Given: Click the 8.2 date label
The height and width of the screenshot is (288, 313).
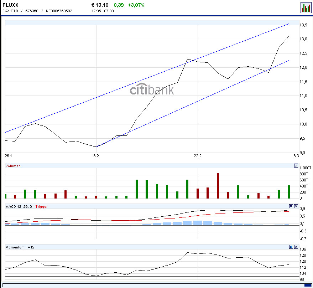Looking at the screenshot, I should [x=96, y=156].
